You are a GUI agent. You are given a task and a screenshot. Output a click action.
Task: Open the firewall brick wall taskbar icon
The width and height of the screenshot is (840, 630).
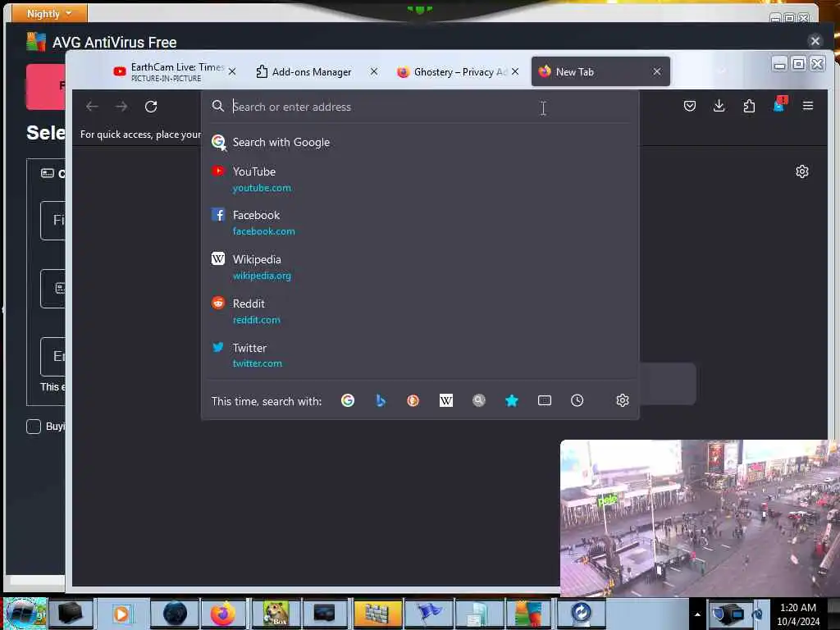(377, 614)
